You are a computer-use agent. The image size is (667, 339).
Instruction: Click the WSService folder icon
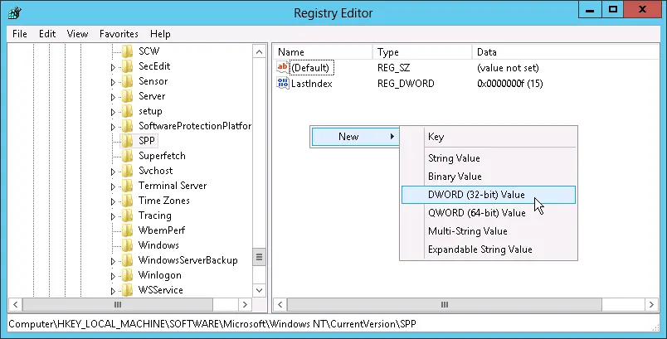[127, 290]
